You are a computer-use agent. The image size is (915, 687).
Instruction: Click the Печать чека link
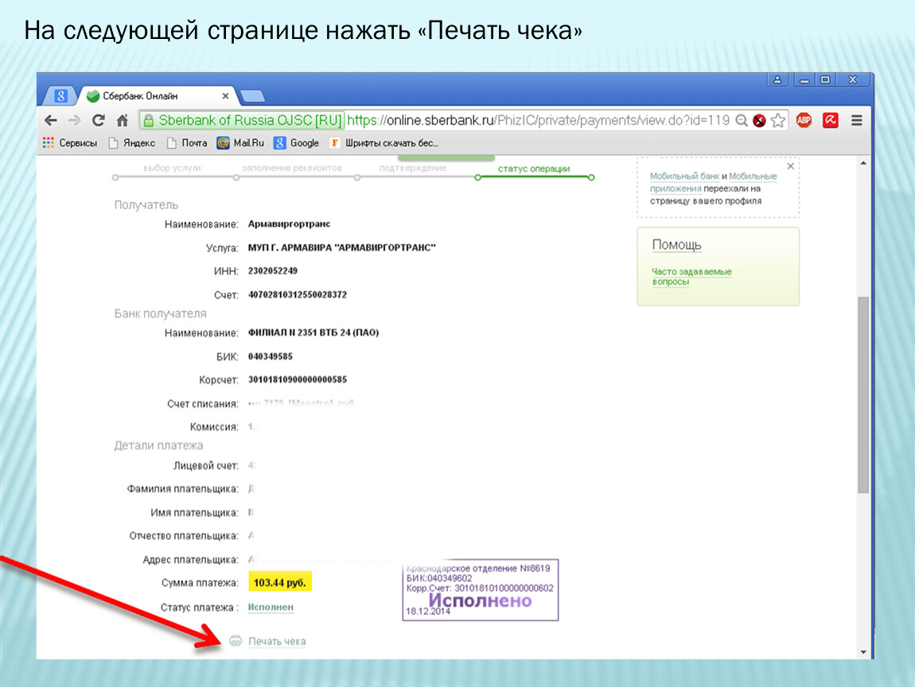(277, 641)
